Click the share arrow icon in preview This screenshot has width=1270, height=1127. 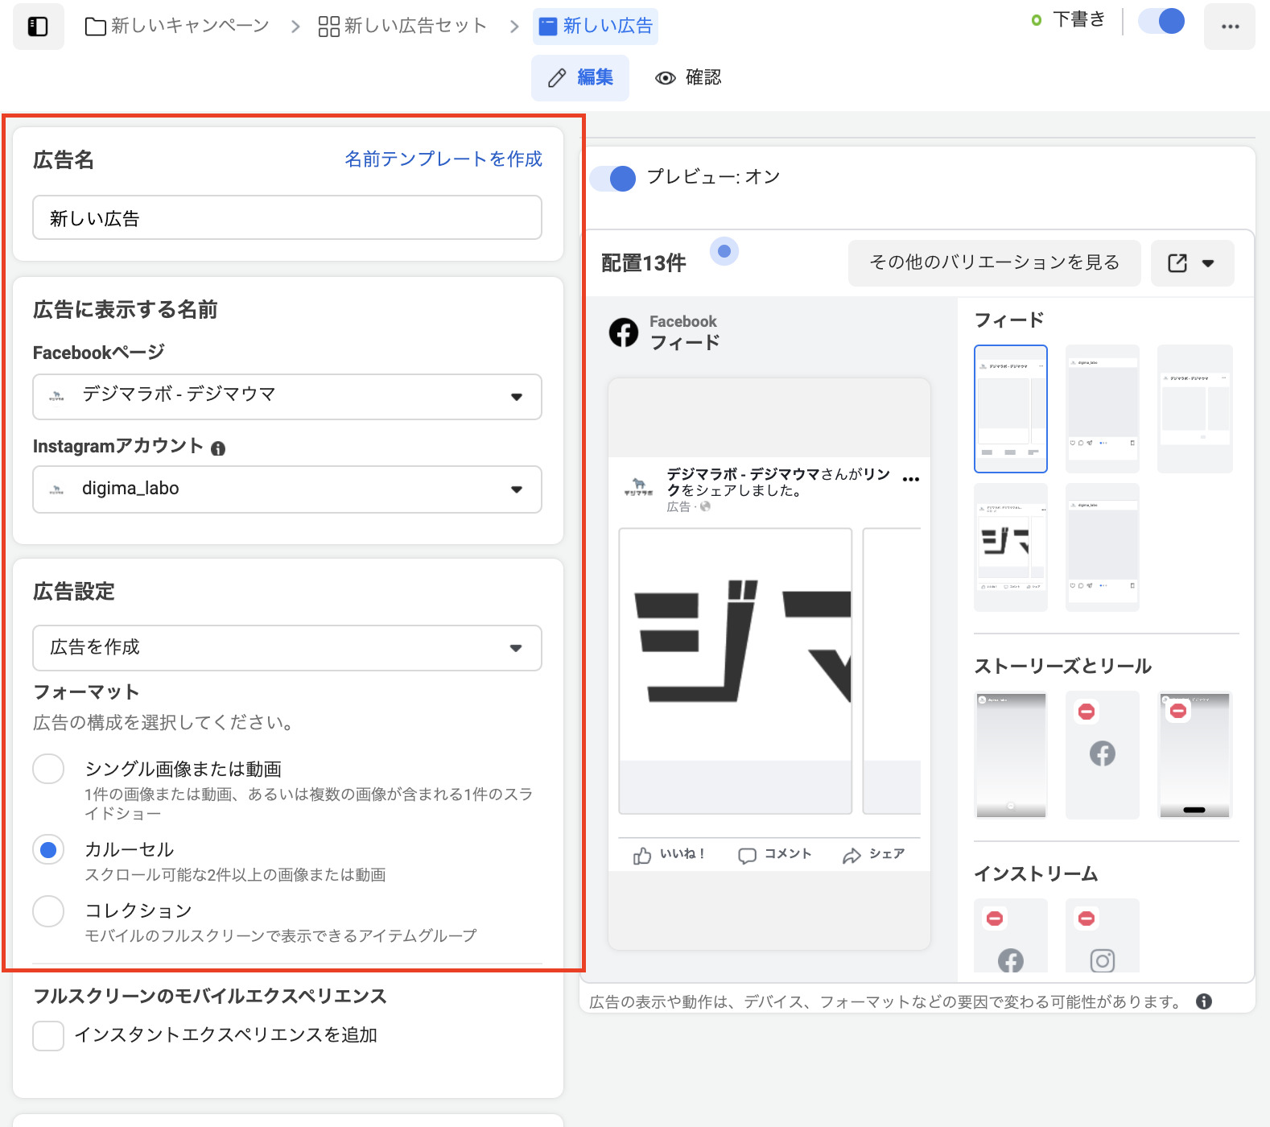coord(851,855)
